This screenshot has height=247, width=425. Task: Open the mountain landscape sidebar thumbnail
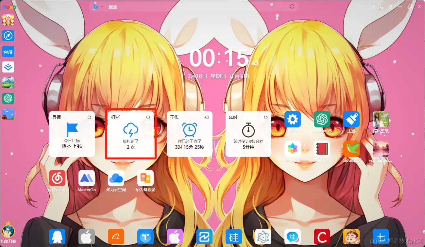click(x=8, y=83)
